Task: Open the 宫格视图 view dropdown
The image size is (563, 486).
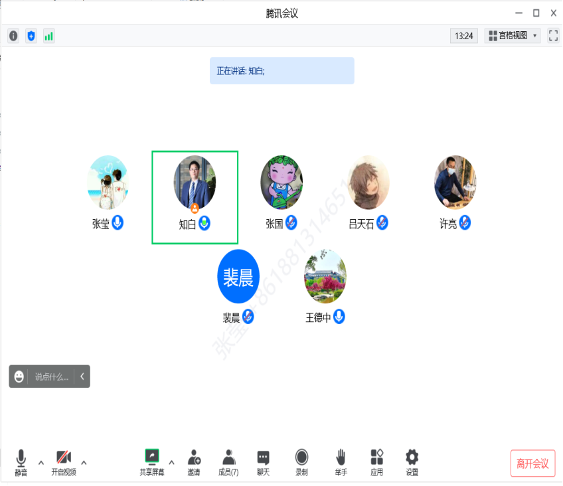Action: [513, 36]
